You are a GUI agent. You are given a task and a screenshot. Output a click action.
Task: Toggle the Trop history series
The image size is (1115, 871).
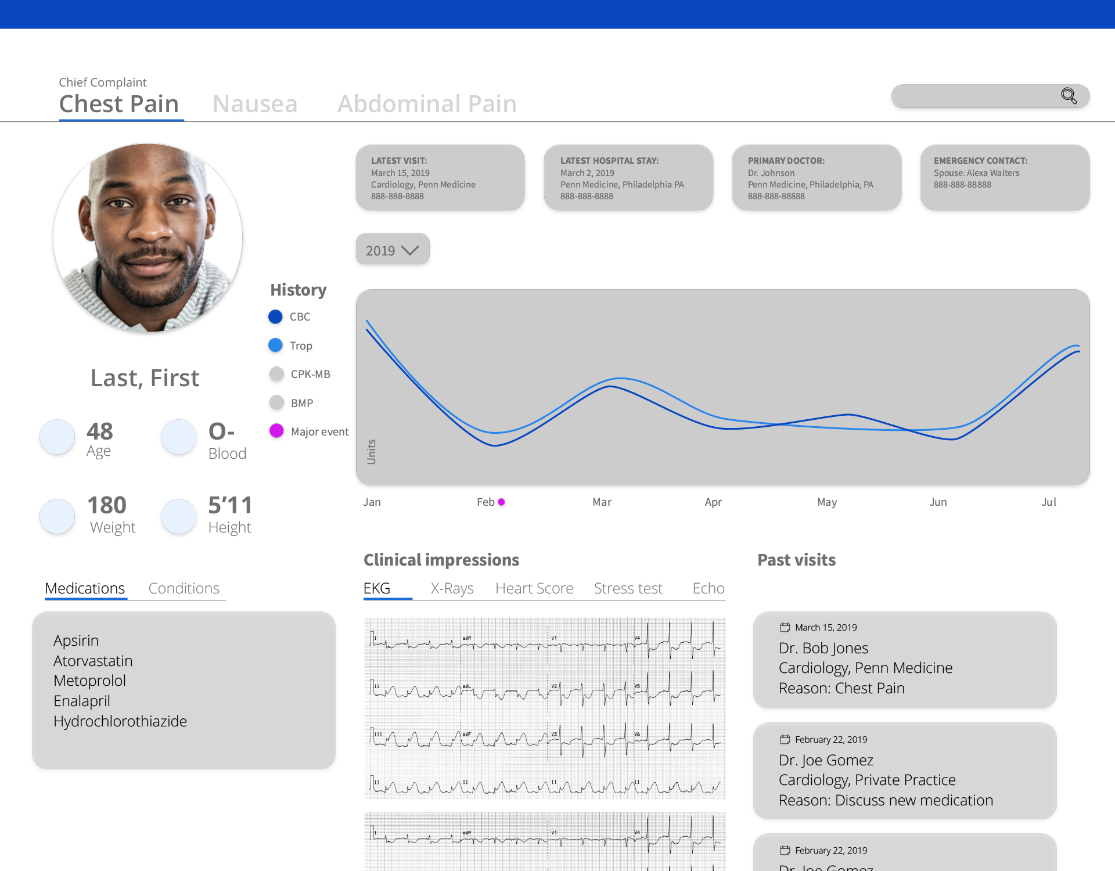(x=275, y=345)
